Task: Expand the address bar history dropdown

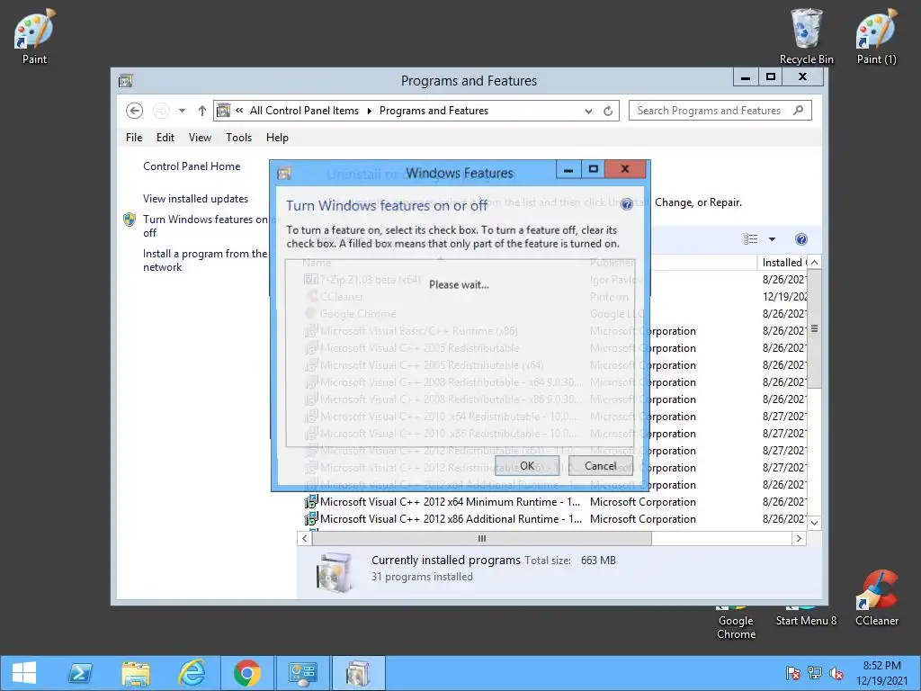Action: 588,111
